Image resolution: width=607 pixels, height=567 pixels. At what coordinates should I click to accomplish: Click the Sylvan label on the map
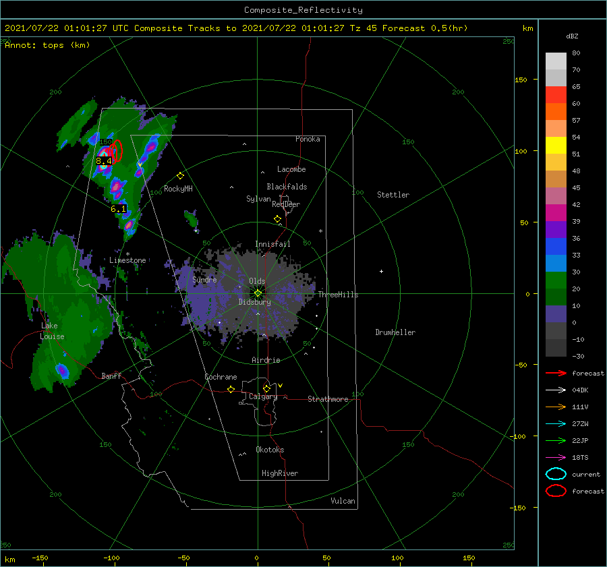pyautogui.click(x=258, y=199)
